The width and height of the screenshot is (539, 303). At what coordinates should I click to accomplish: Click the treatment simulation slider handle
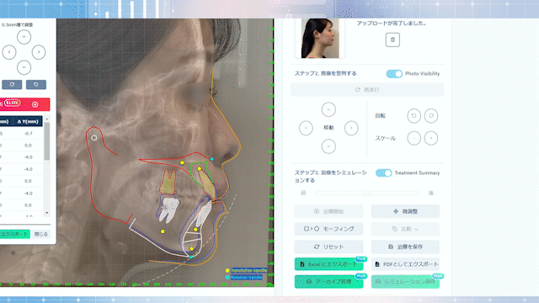pyautogui.click(x=367, y=193)
